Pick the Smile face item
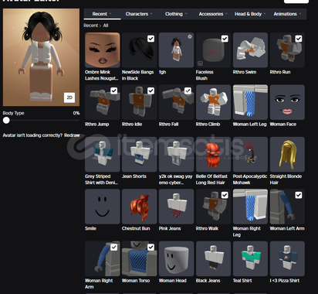 coord(103,207)
